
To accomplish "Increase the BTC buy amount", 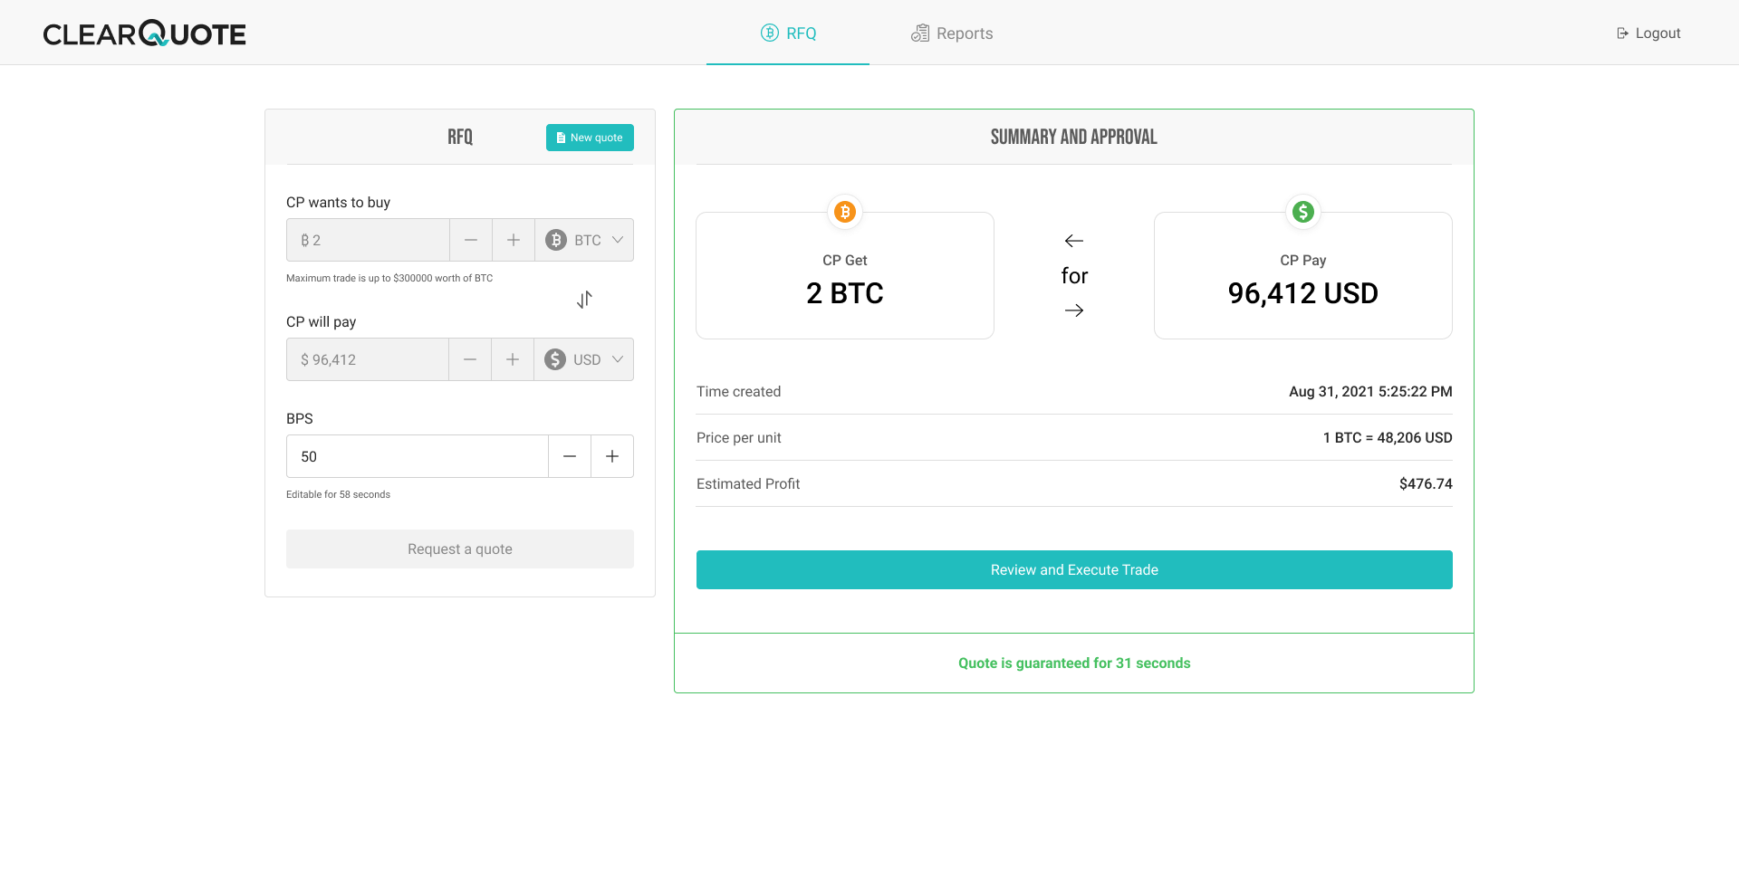I will click(514, 240).
